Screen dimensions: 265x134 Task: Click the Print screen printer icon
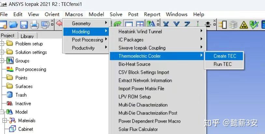coord(35,24)
